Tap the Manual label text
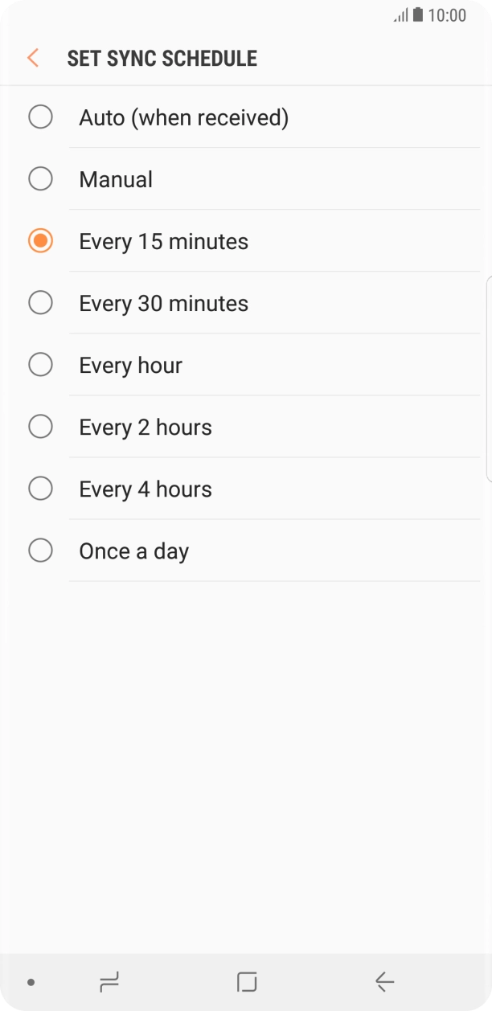 tap(115, 178)
